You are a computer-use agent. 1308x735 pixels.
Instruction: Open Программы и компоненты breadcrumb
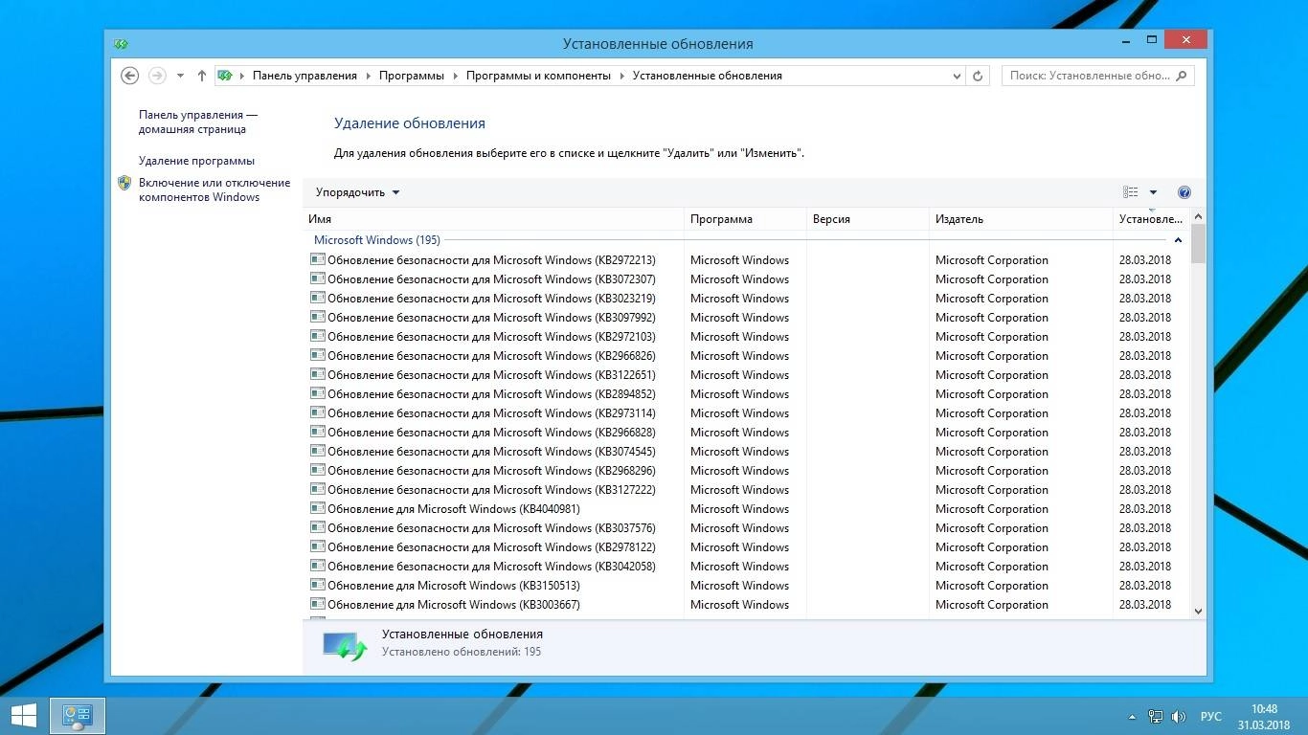coord(538,76)
